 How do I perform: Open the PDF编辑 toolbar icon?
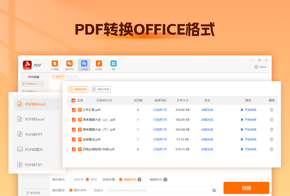[55, 63]
